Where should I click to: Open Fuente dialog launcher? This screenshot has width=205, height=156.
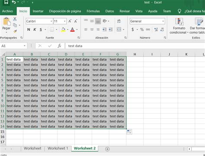click(x=79, y=38)
